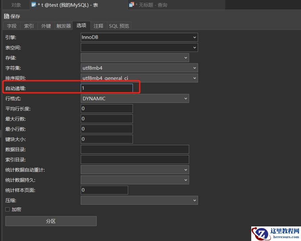Click the 最大行数 input field
The height and width of the screenshot is (241, 301).
pos(107,119)
